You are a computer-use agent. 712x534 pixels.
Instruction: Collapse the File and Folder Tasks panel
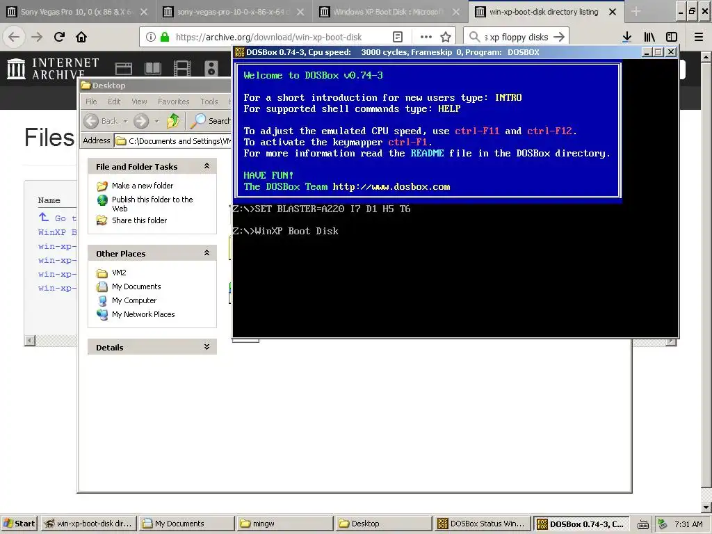tap(207, 166)
